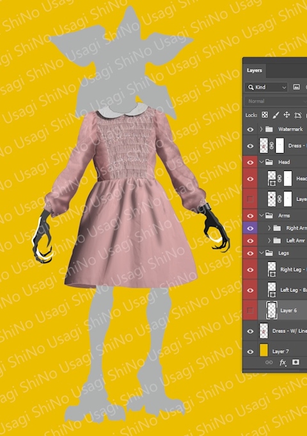Click Left Leg smart object thumbnail
Viewport: 307px width, 436px height.
272,290
